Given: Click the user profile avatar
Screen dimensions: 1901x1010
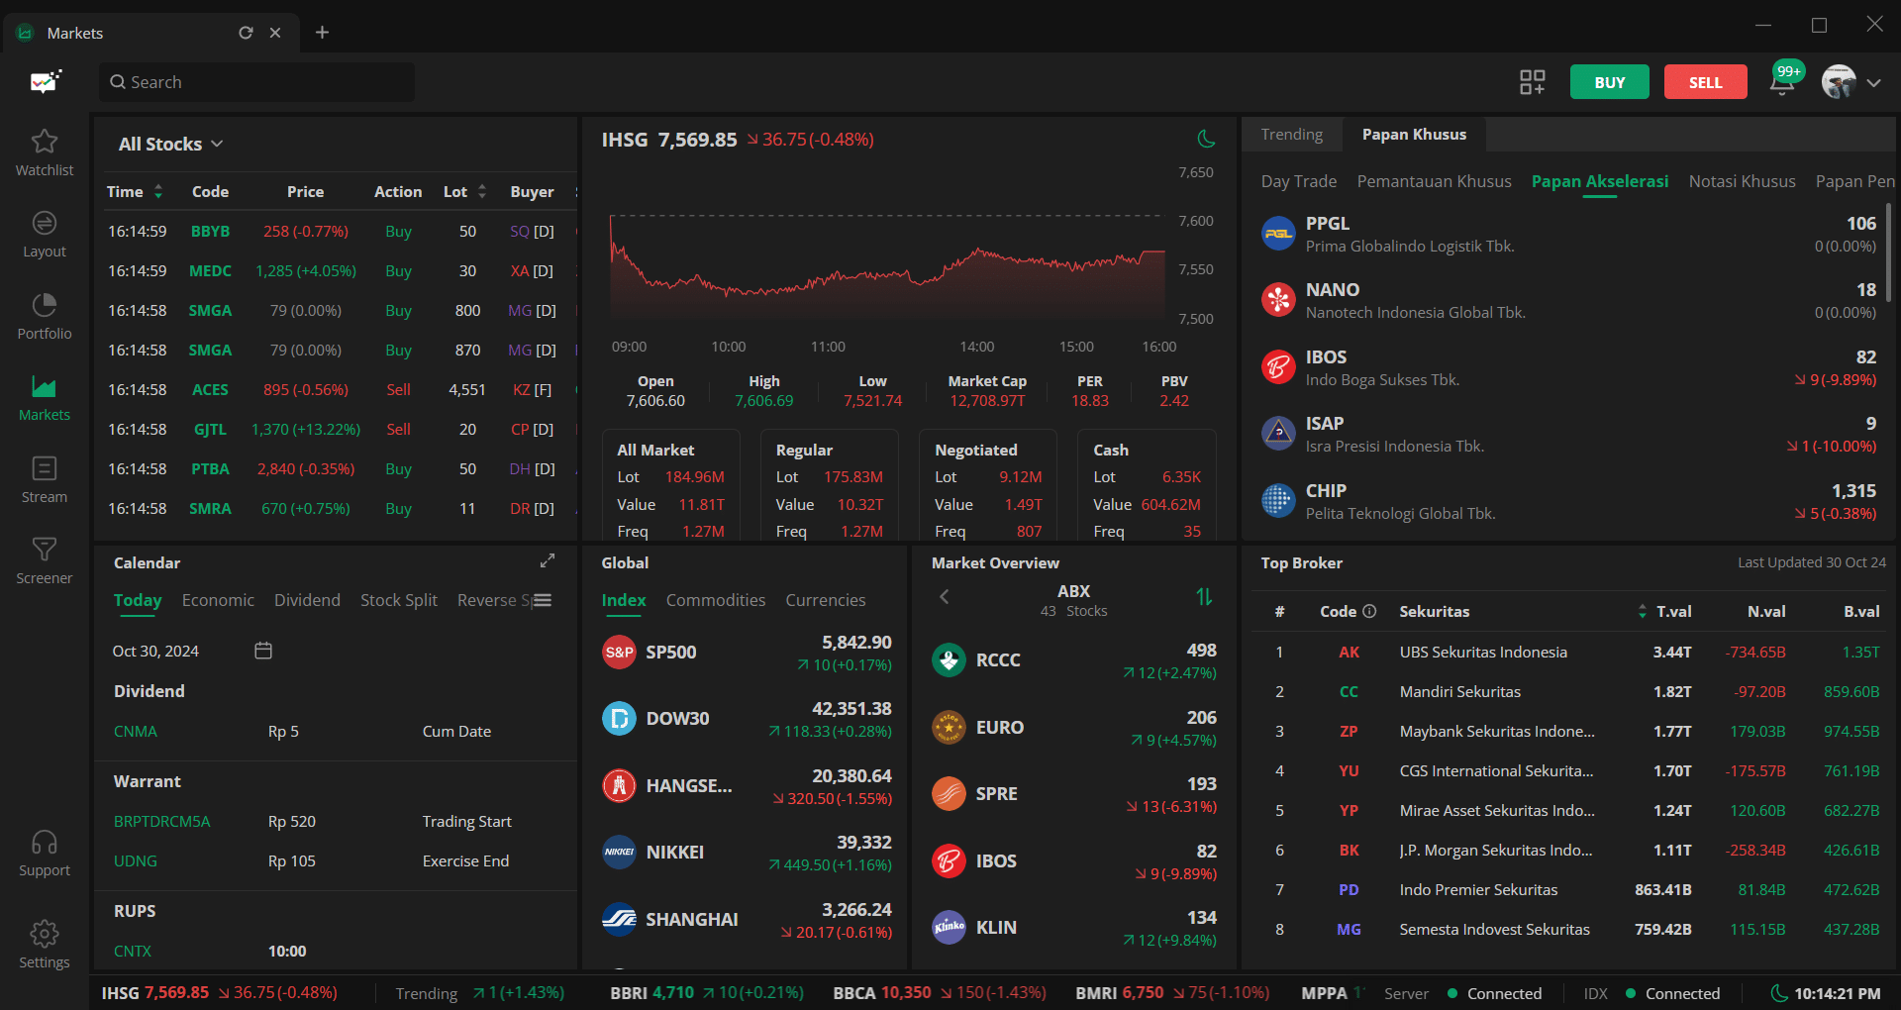Looking at the screenshot, I should click(1839, 82).
